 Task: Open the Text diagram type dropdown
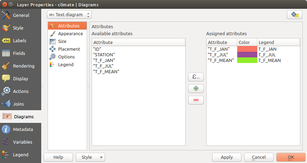[69, 15]
